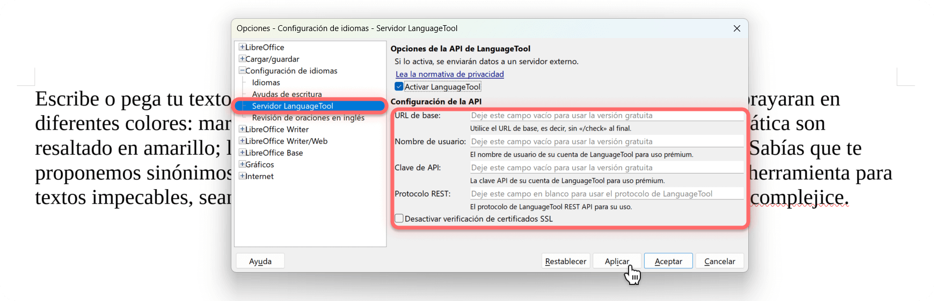Click the URL de base input field
The image size is (934, 301).
point(607,116)
